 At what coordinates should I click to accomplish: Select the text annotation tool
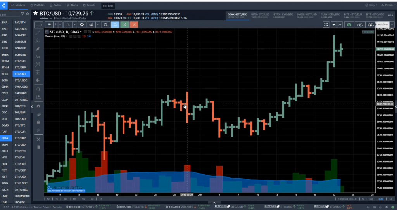pyautogui.click(x=38, y=57)
